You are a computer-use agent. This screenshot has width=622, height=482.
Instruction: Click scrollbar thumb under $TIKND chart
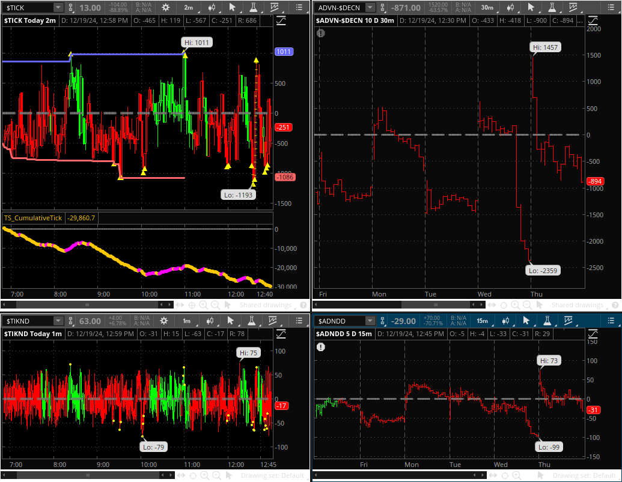[x=88, y=475]
